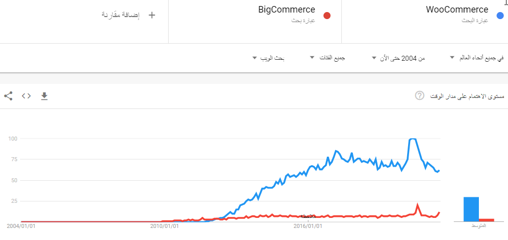Download chart data via download icon
Image resolution: width=508 pixels, height=240 pixels.
44,96
